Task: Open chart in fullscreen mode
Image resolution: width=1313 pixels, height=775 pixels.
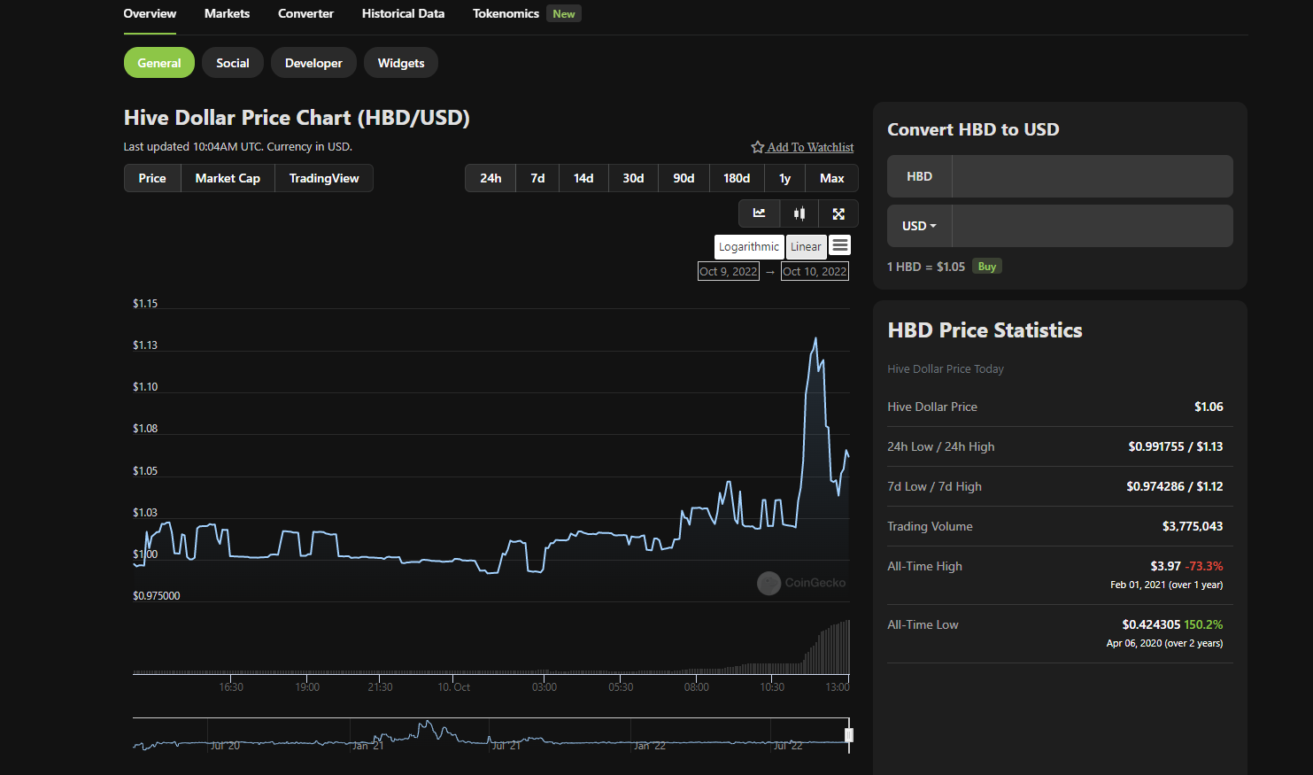Action: pyautogui.click(x=838, y=213)
